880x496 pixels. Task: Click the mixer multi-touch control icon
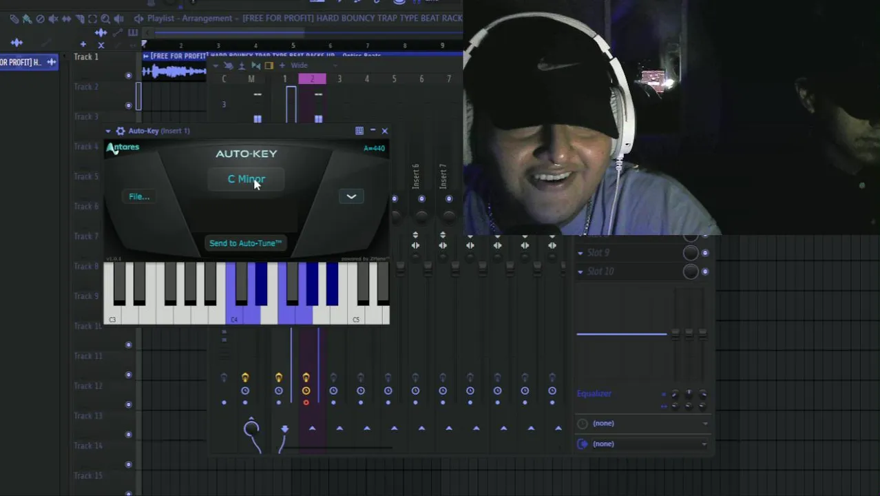(x=228, y=65)
